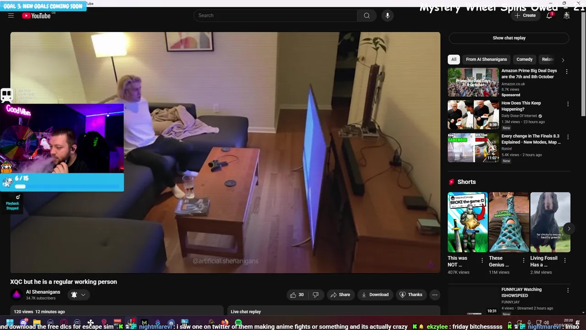586x330 pixels.
Task: Click the 'Live chat replay' panel heading
Action: click(246, 312)
